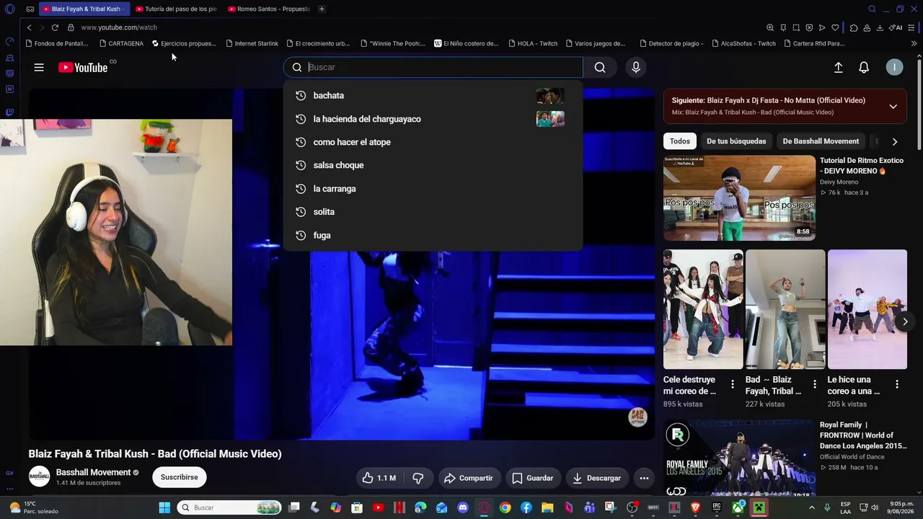Open the Opera AI assistant button
This screenshot has height=519, width=923.
(896, 27)
